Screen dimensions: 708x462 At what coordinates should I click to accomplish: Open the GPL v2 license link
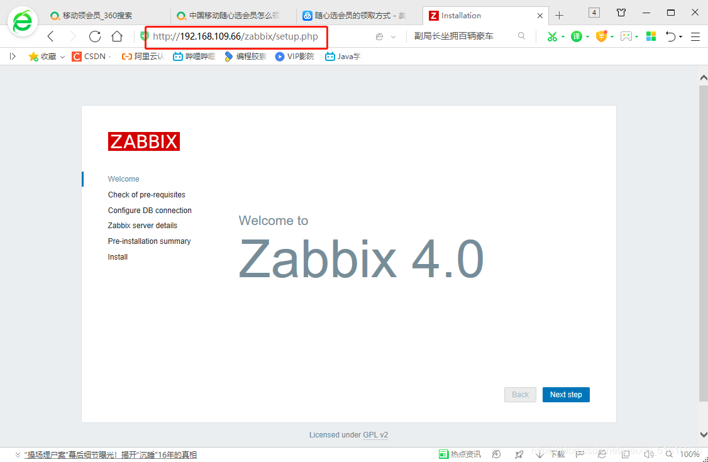tap(375, 435)
